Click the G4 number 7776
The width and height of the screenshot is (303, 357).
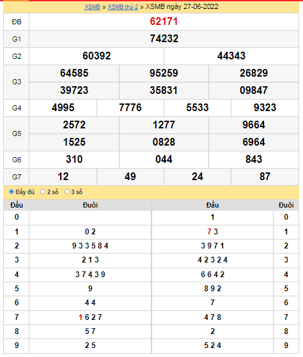click(x=130, y=108)
